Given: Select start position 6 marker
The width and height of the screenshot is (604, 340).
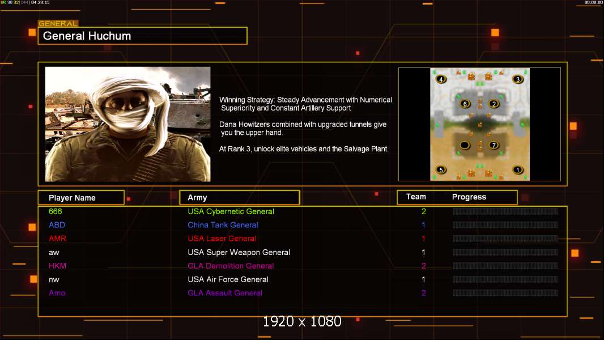Looking at the screenshot, I should [x=465, y=104].
